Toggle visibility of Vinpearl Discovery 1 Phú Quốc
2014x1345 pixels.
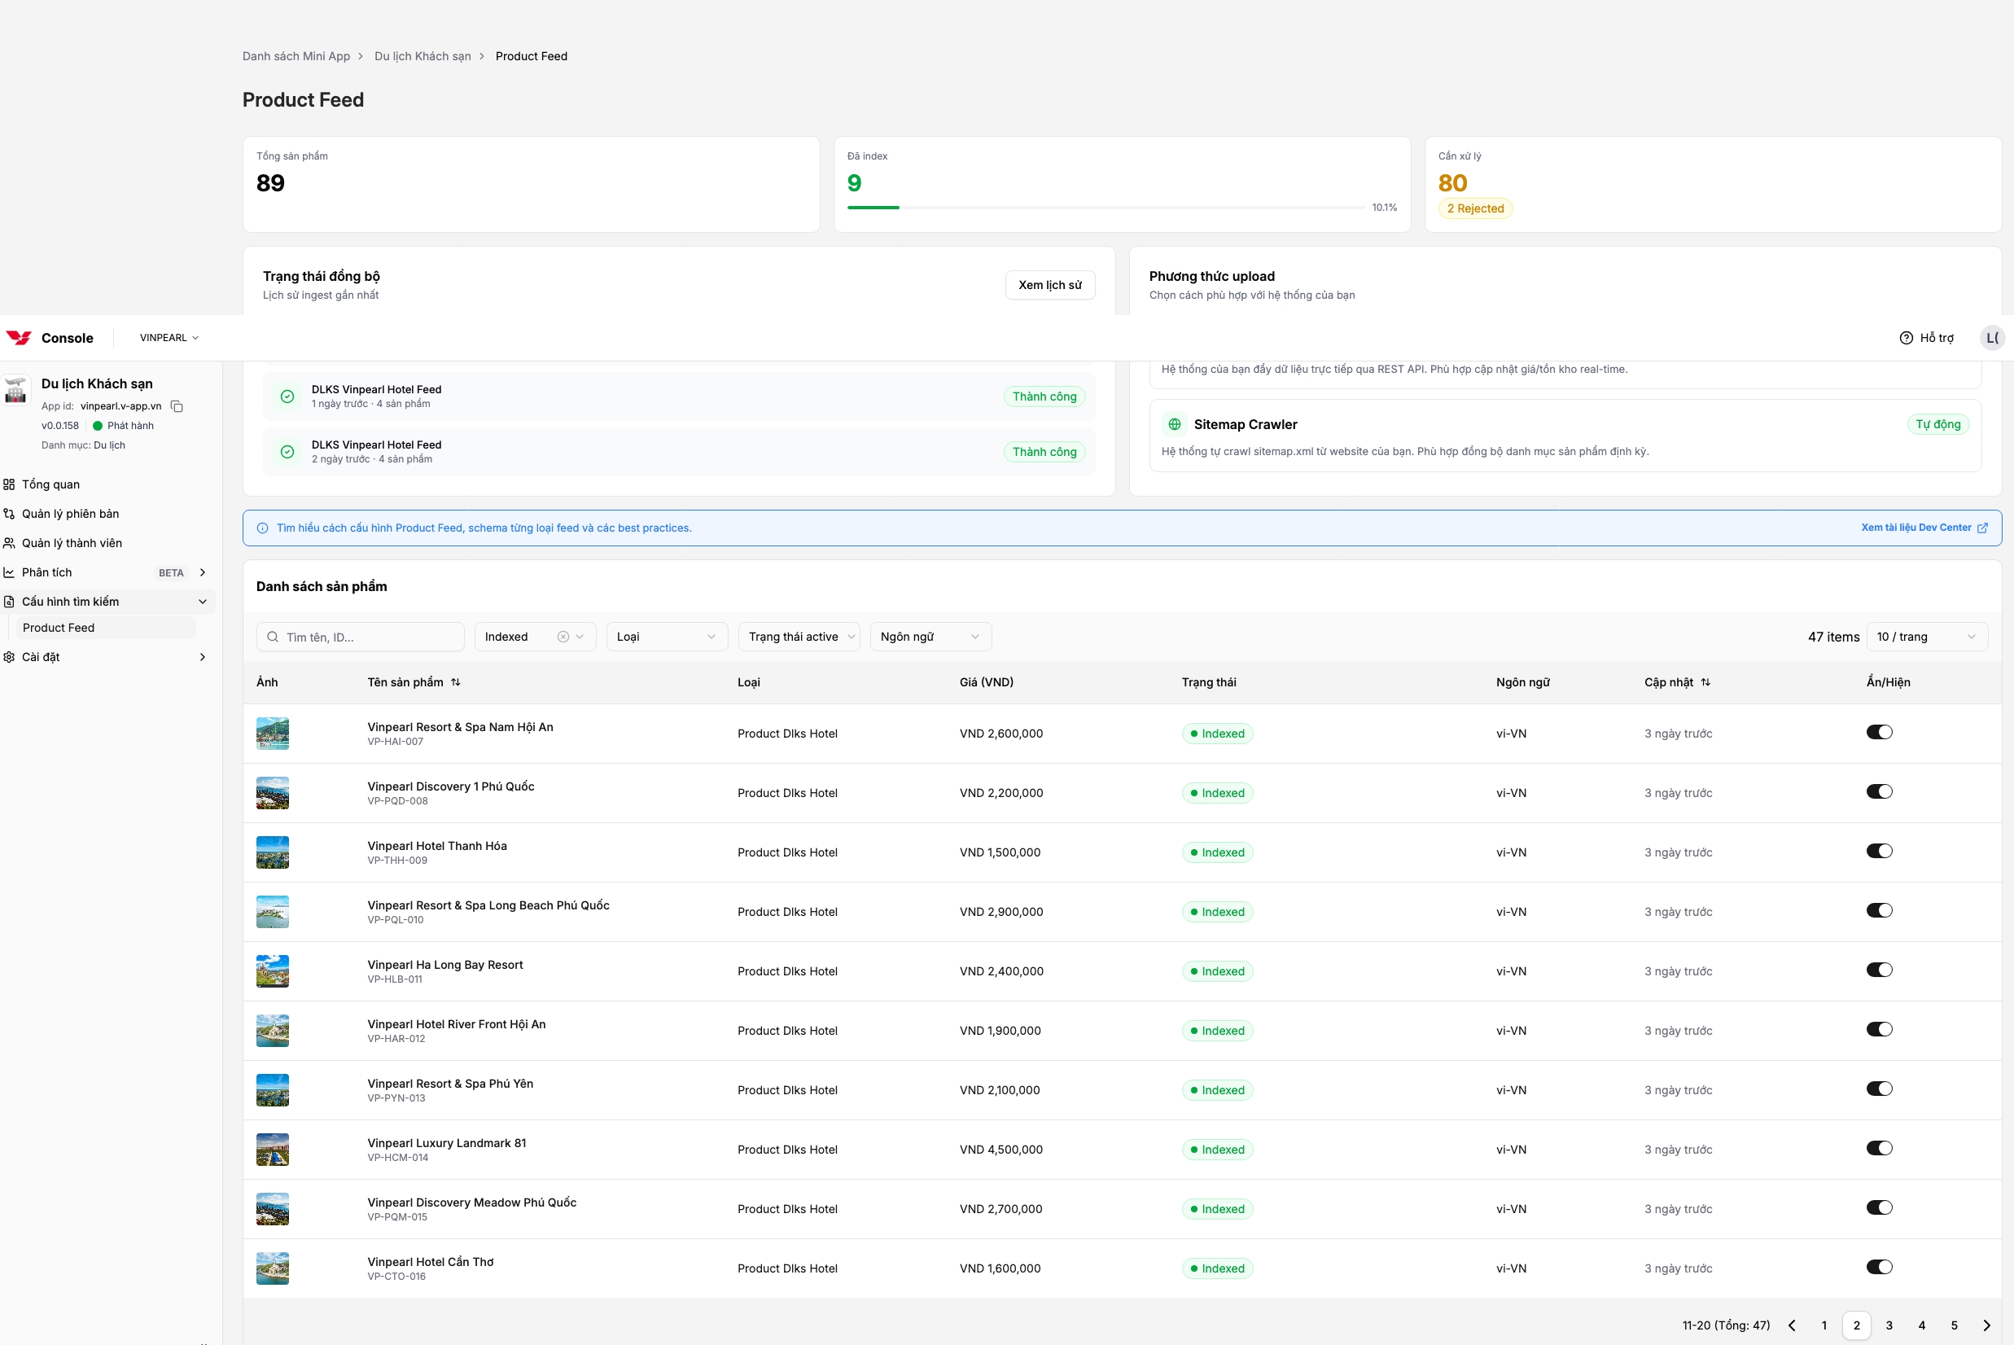[x=1880, y=791]
